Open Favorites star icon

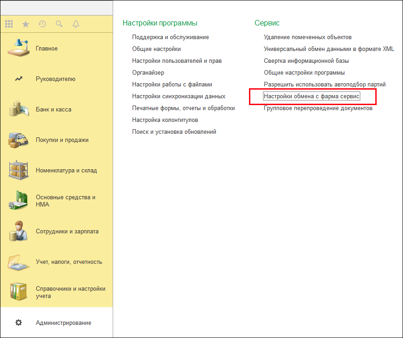point(25,24)
